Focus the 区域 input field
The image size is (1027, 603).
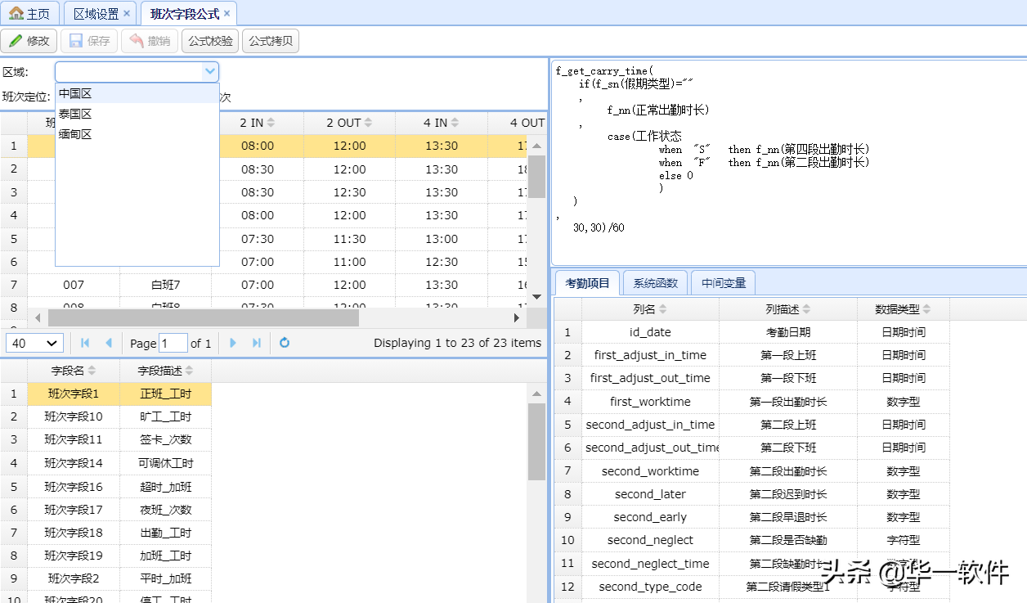coord(128,72)
